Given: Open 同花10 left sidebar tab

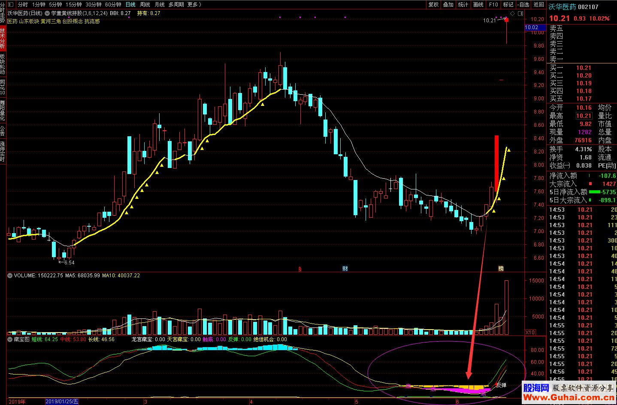Looking at the screenshot, I should 3,87.
